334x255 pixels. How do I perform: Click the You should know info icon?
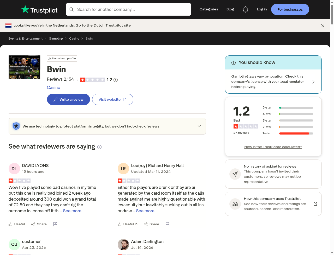(234, 63)
